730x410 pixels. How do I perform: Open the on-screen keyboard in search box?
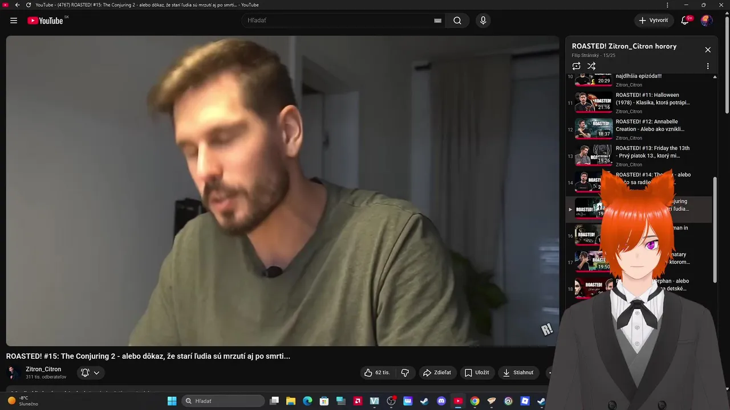tap(437, 20)
